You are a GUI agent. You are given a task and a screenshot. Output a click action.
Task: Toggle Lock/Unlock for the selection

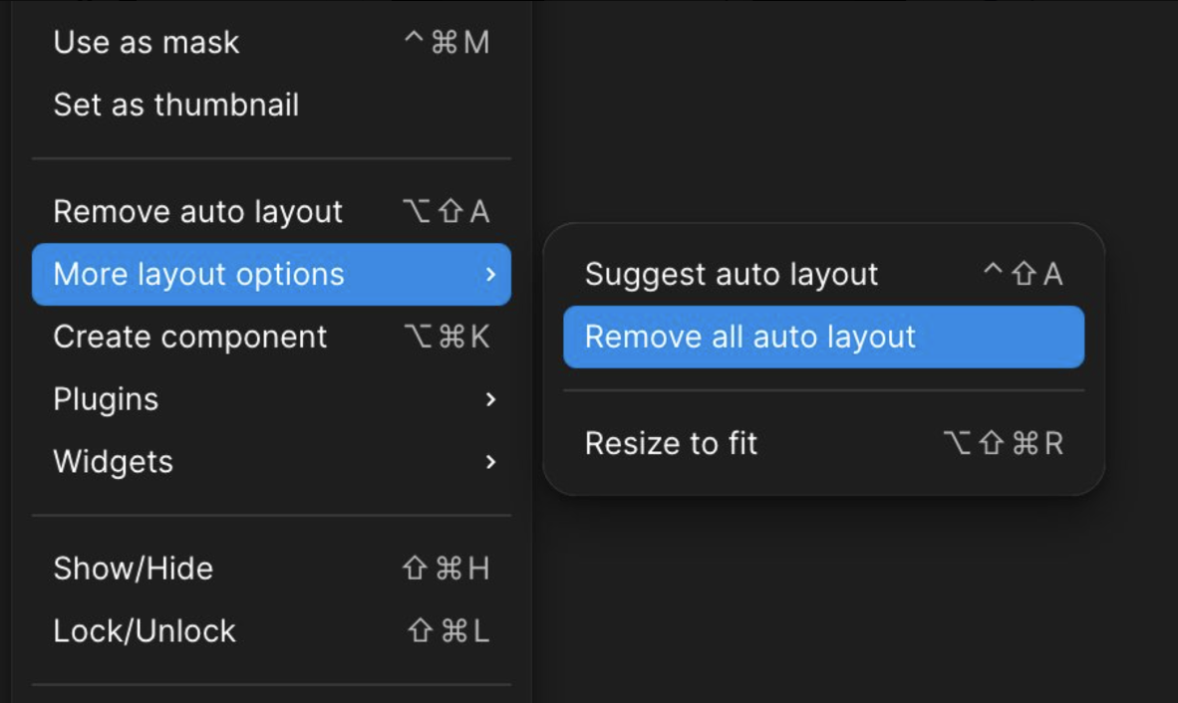[145, 631]
